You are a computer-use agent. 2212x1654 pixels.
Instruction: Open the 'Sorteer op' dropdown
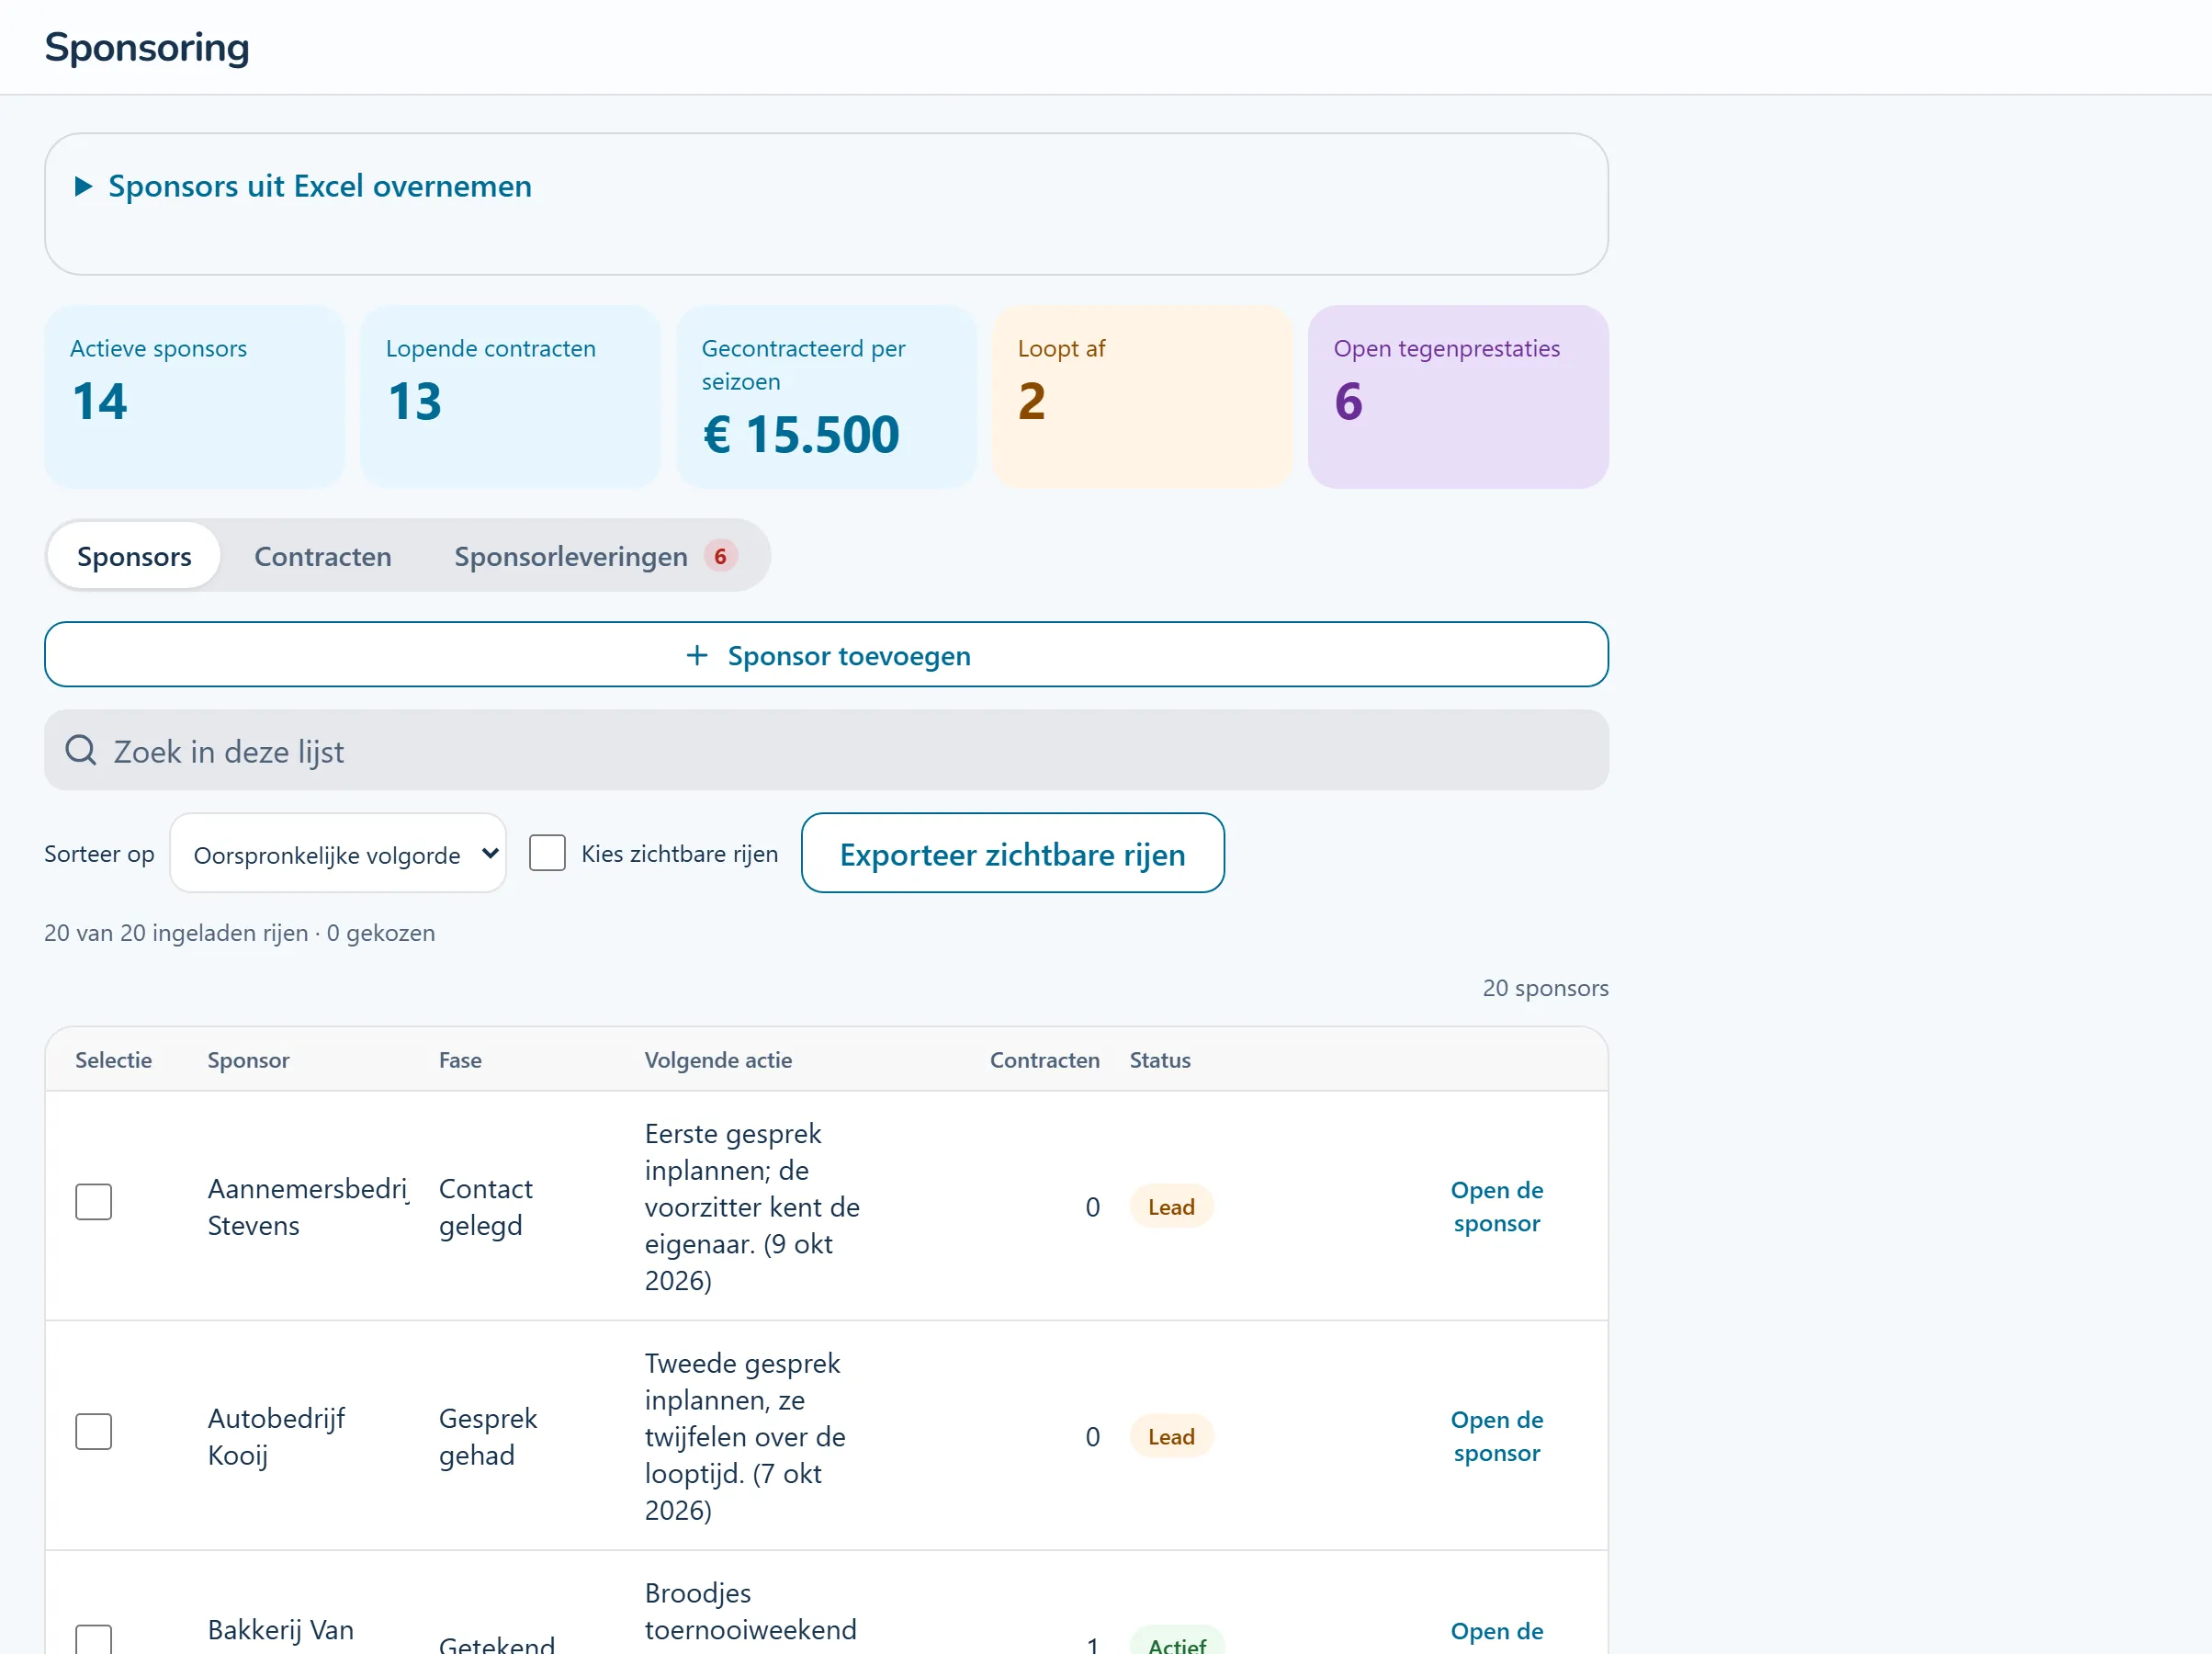[338, 854]
